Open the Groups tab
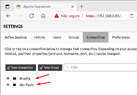Screen dimensions: 137x95 click(x=74, y=37)
